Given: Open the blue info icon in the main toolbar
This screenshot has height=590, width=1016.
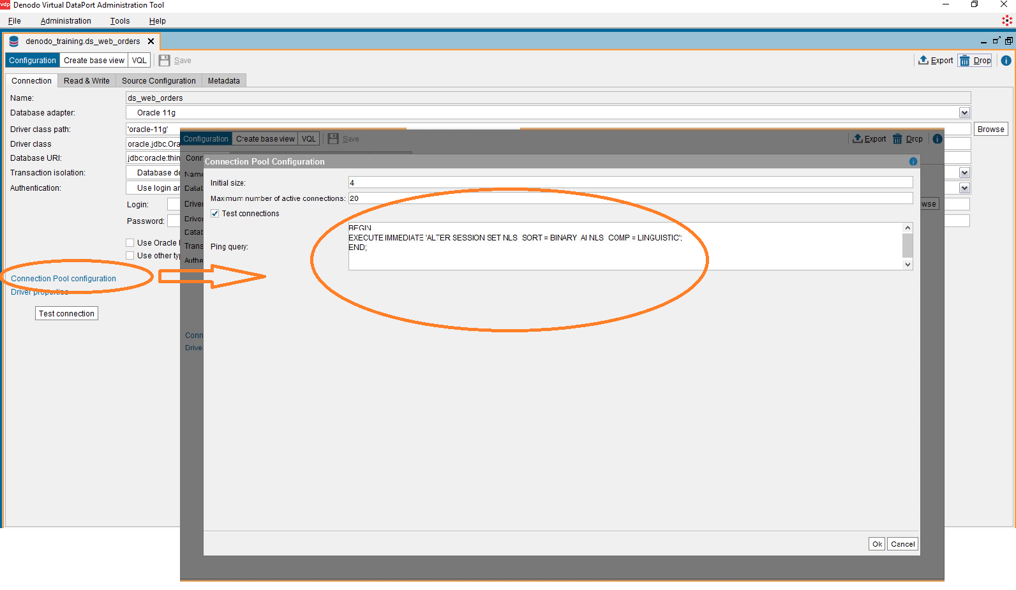Looking at the screenshot, I should point(1006,61).
